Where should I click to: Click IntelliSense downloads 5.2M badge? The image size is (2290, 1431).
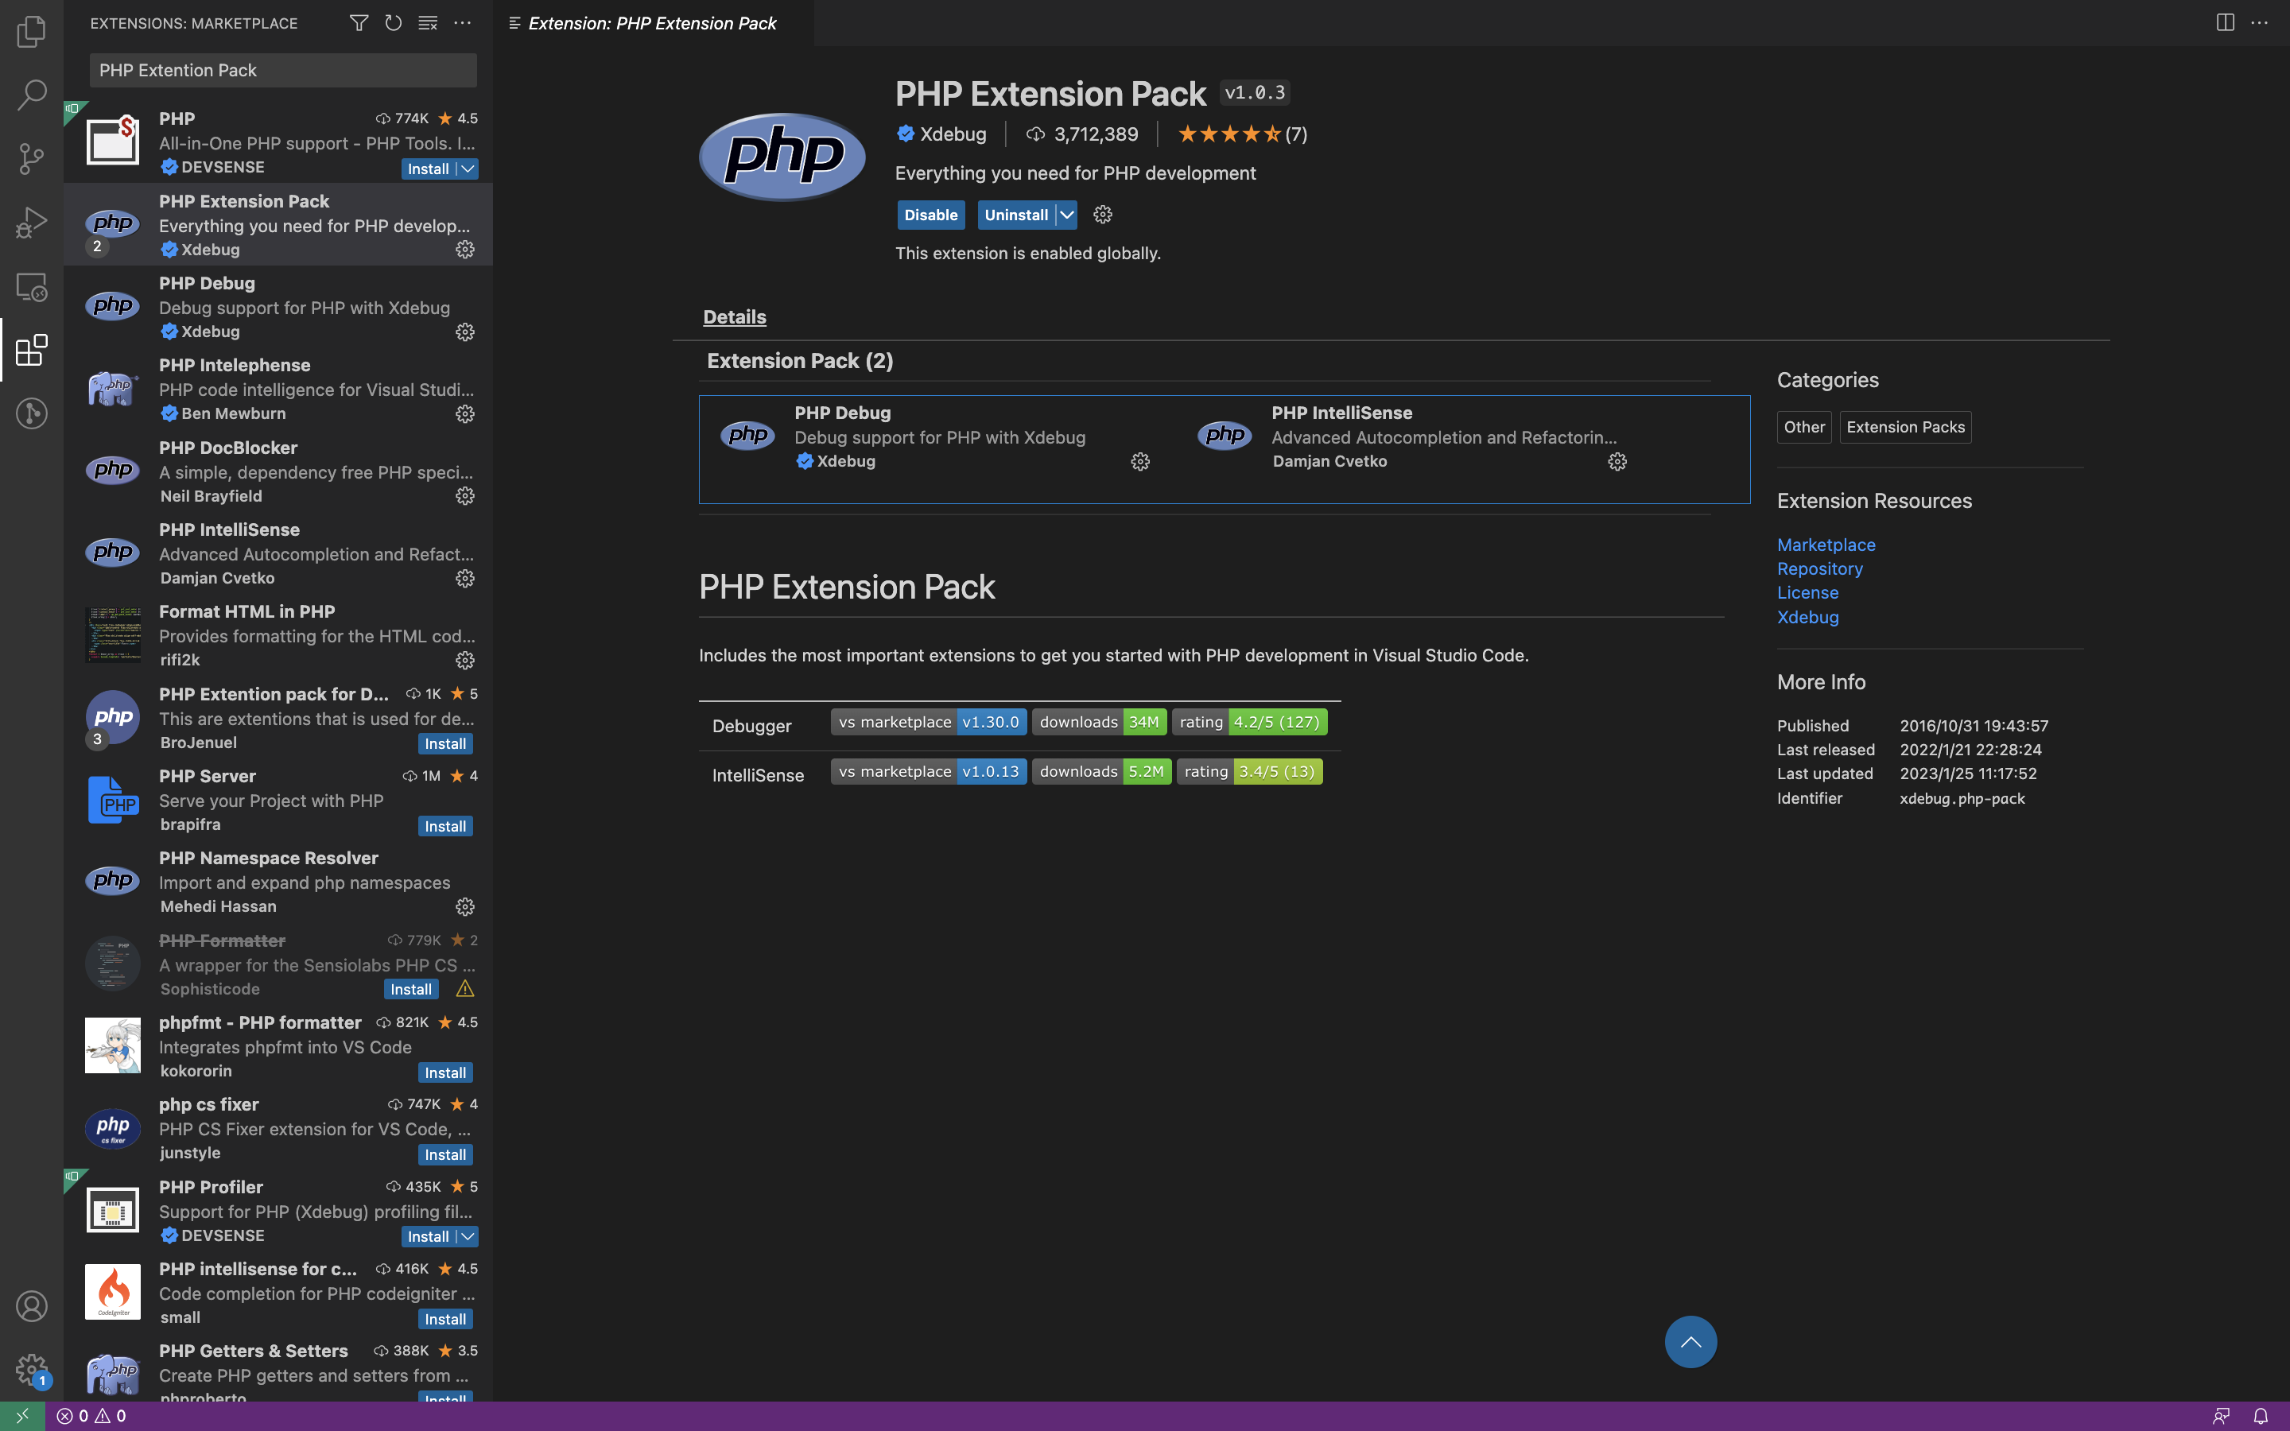[x=1101, y=771]
